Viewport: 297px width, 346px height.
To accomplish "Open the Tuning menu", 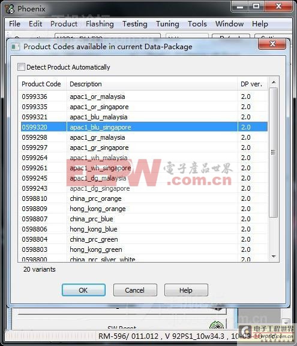I will pos(167,24).
